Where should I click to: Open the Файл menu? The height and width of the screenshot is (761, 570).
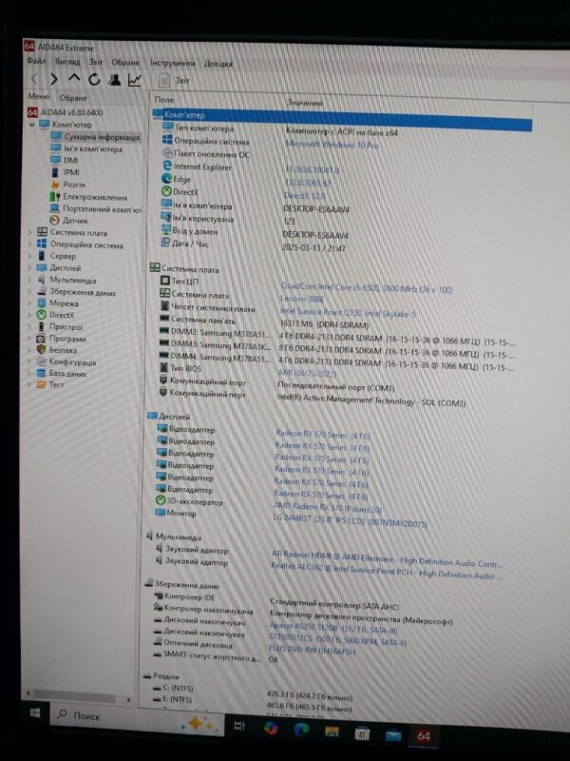[x=36, y=61]
